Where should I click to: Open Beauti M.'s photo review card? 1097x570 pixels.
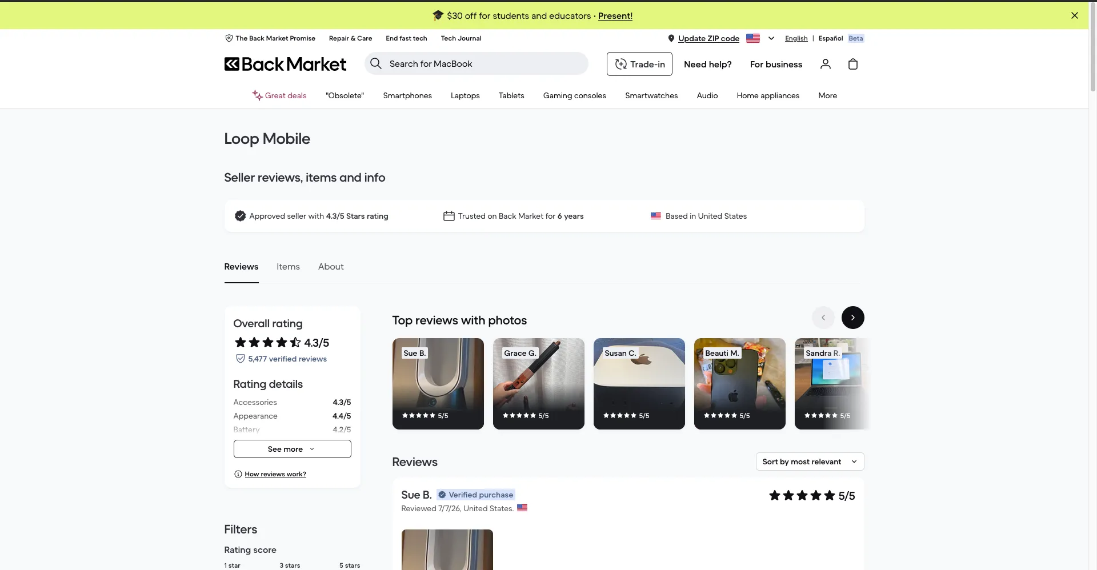coord(740,384)
